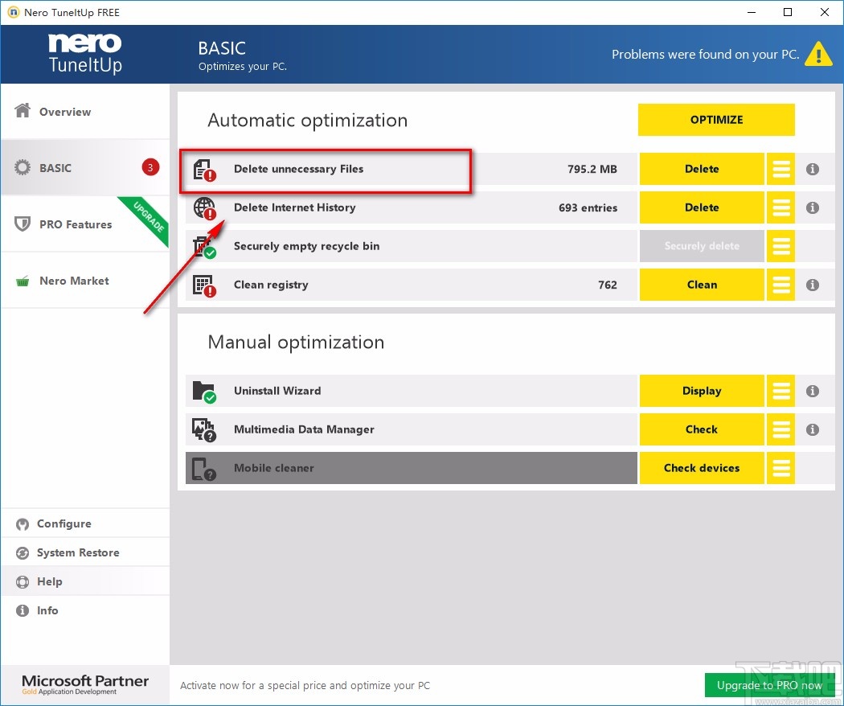Show info for Clean registry
This screenshot has height=706, width=844.
point(813,285)
